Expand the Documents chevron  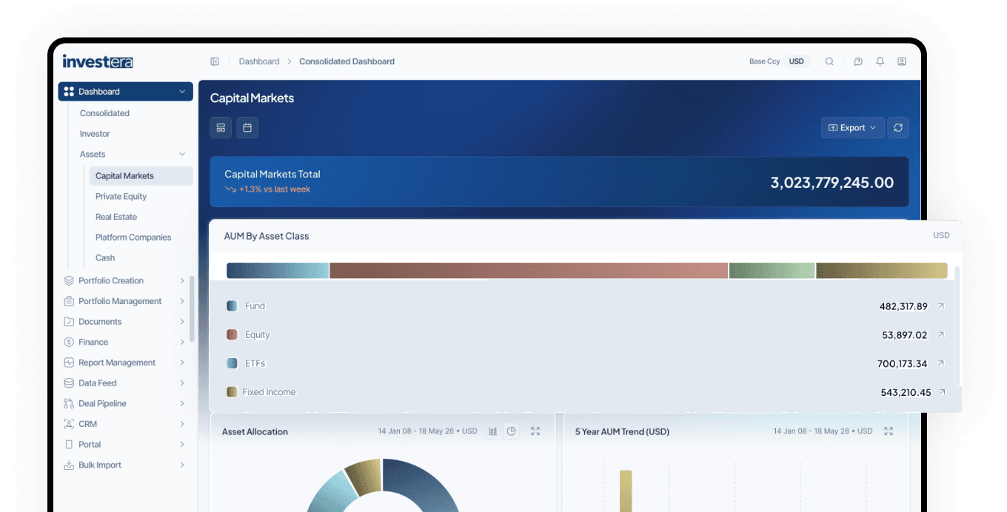(182, 322)
